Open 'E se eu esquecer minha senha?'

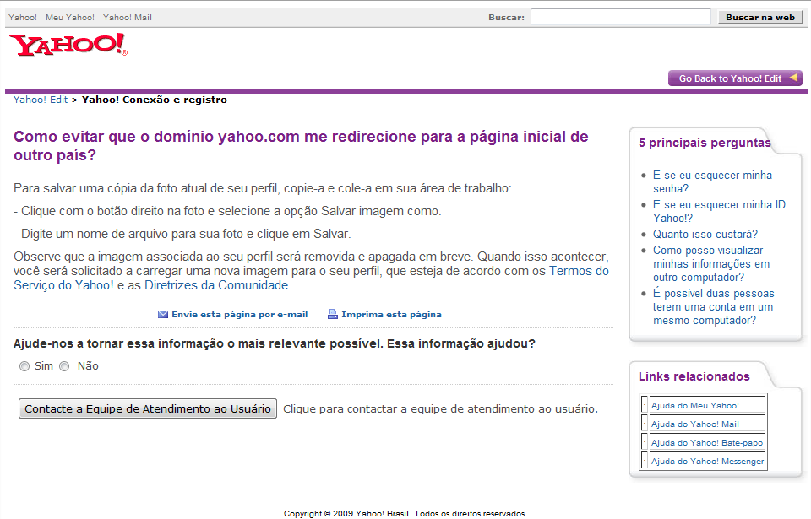pyautogui.click(x=712, y=181)
